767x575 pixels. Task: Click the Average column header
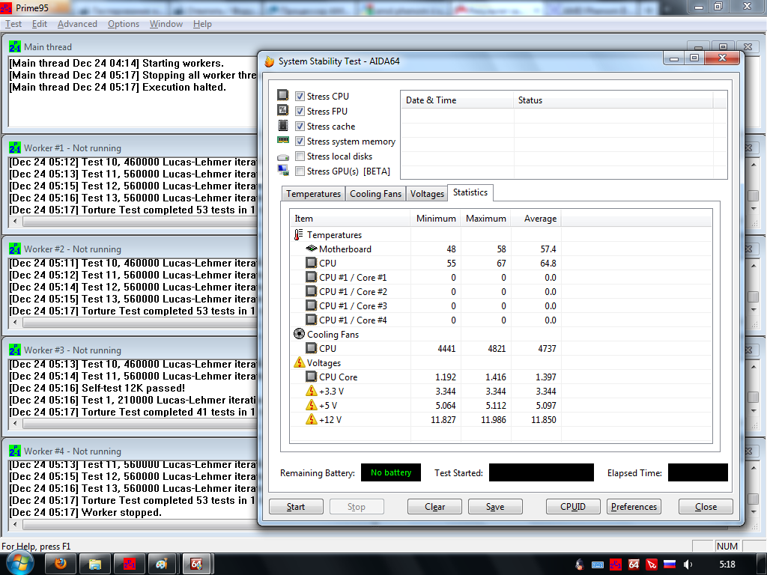point(536,218)
